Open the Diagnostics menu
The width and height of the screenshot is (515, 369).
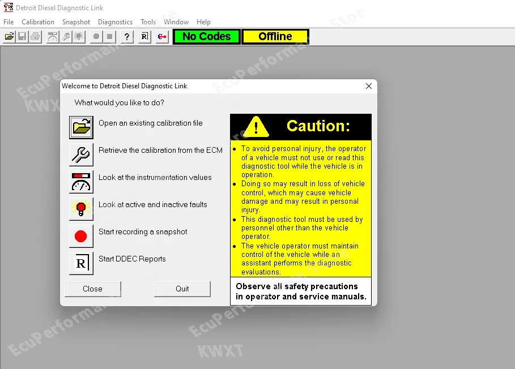tap(115, 22)
